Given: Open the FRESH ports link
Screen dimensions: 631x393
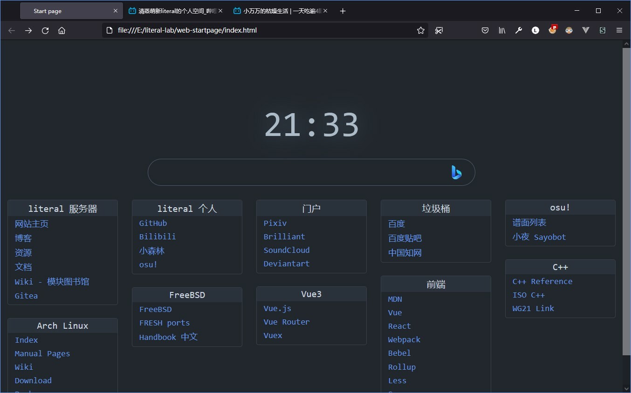Looking at the screenshot, I should pyautogui.click(x=165, y=323).
